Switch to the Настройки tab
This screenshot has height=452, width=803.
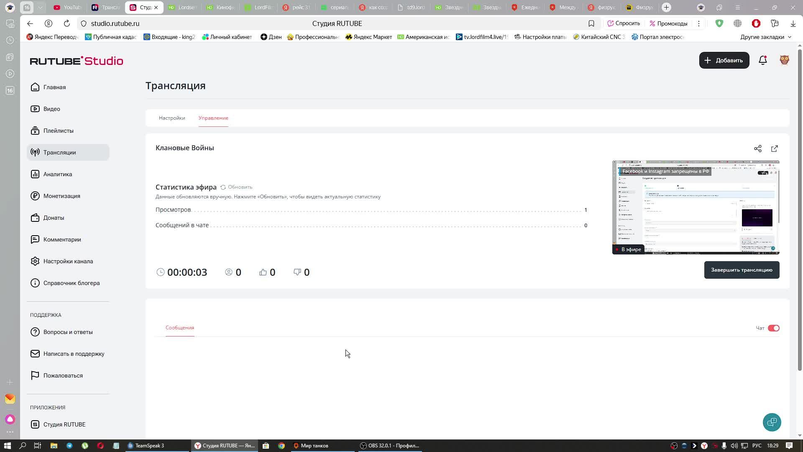coord(172,118)
